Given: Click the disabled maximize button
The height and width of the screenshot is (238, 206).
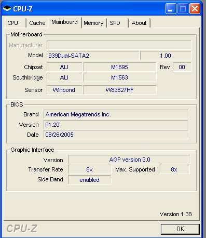Looking at the screenshot, I should click(183, 9).
